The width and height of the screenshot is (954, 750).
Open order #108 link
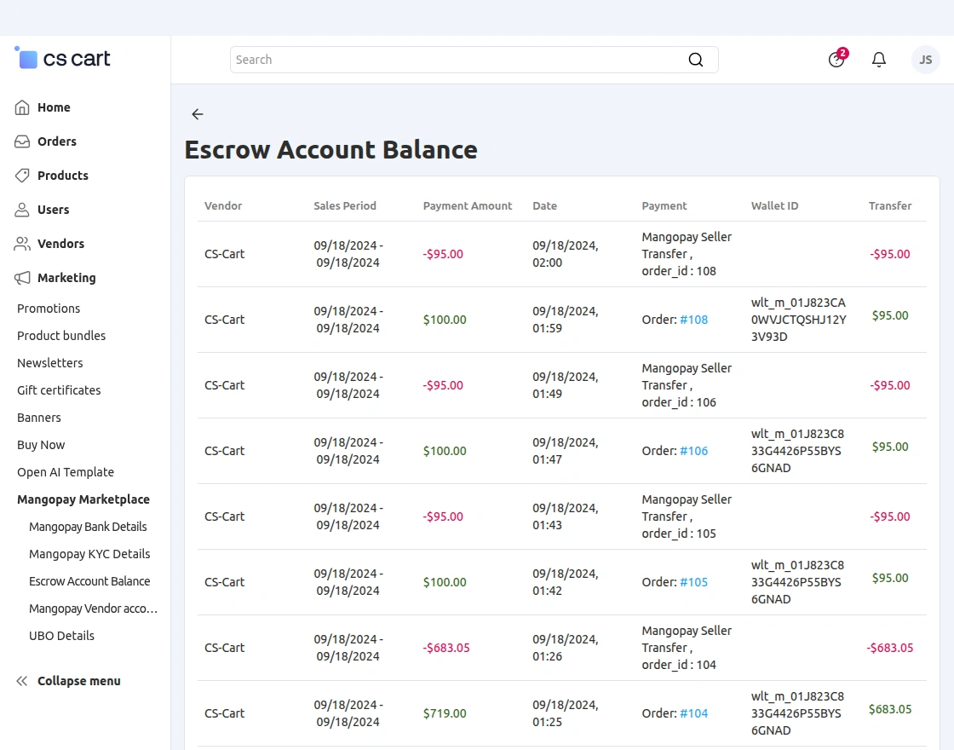693,320
